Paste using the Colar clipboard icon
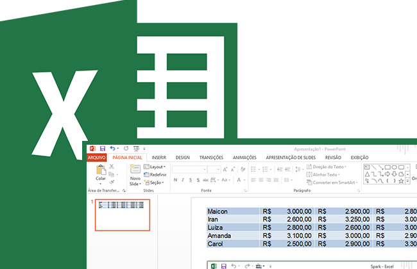The width and height of the screenshot is (417, 269). [x=101, y=170]
